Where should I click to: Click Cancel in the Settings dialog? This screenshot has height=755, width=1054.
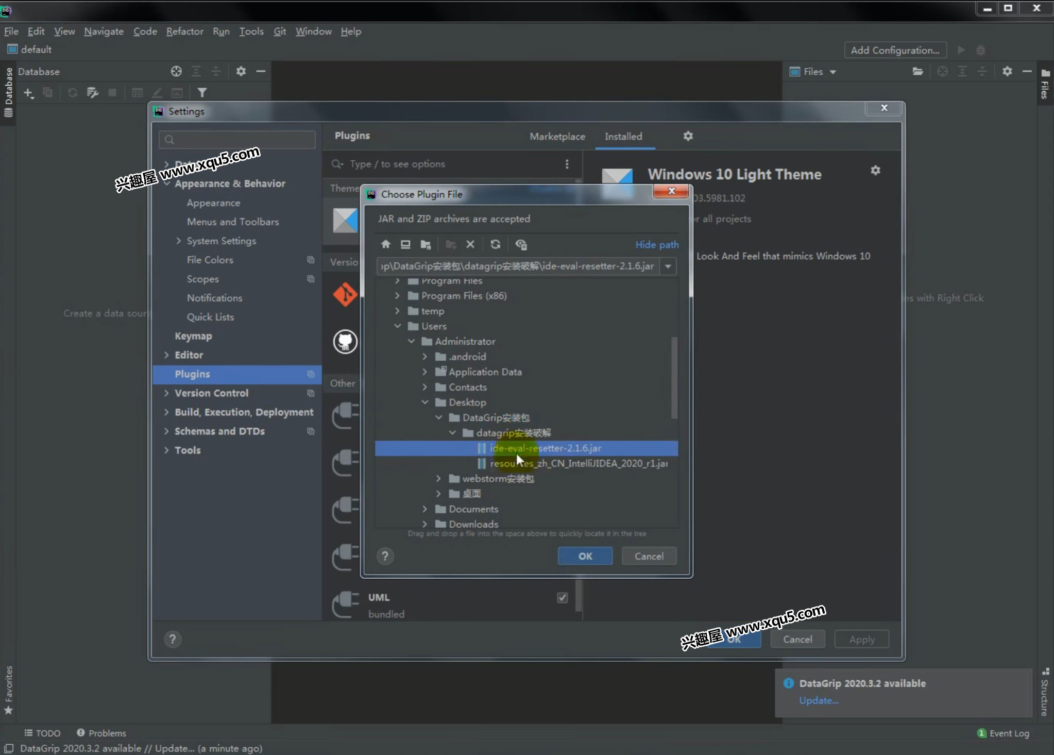pos(797,639)
